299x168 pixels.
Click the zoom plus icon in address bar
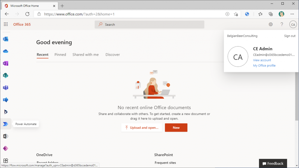click(227, 14)
